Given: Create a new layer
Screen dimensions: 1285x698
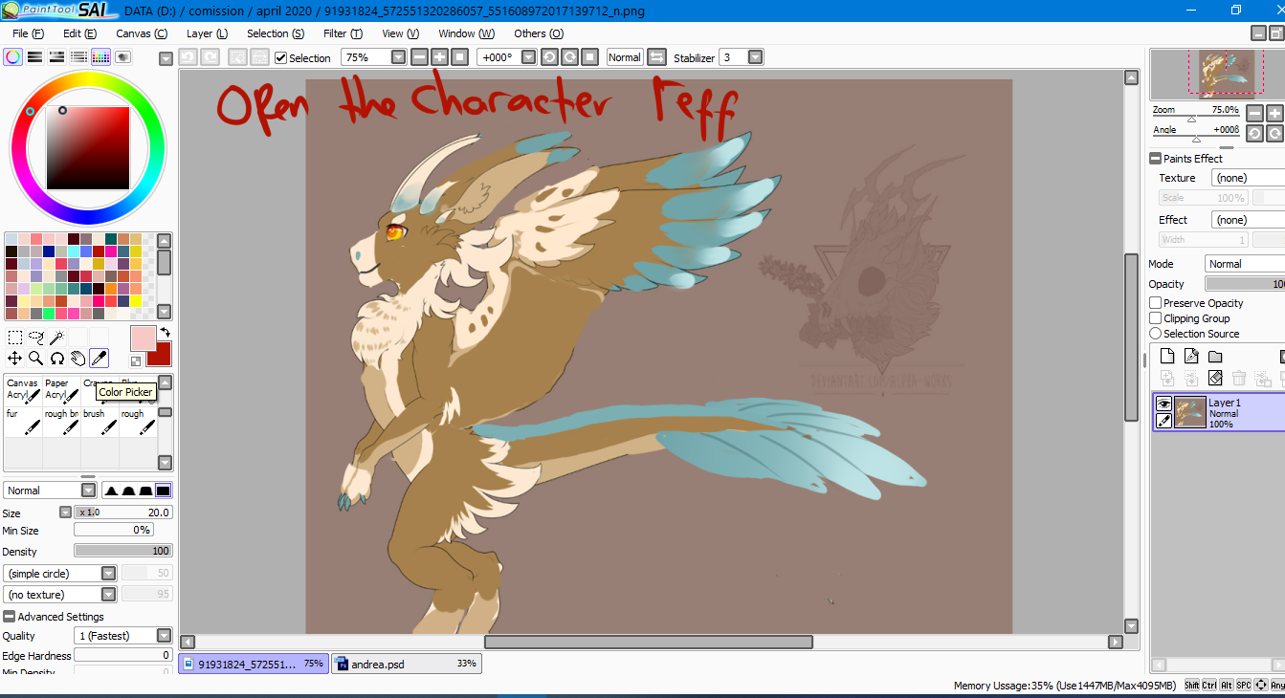Looking at the screenshot, I should [x=1167, y=357].
